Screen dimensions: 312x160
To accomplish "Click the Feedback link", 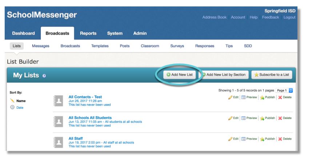I will pyautogui.click(x=271, y=17).
